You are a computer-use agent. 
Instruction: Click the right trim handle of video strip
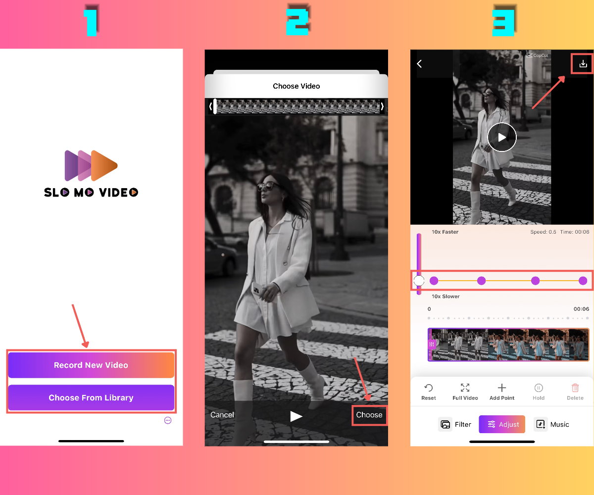coord(382,106)
